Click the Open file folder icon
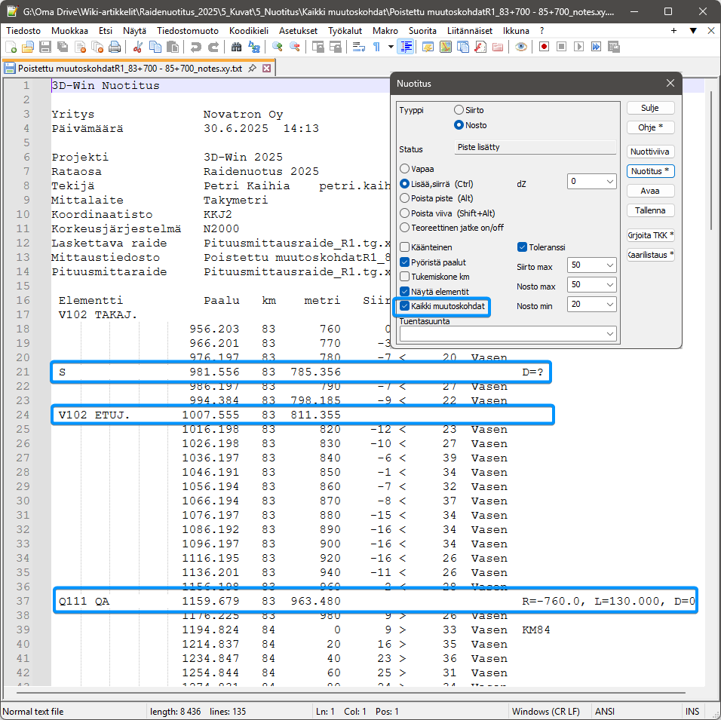The image size is (721, 720). [28, 47]
